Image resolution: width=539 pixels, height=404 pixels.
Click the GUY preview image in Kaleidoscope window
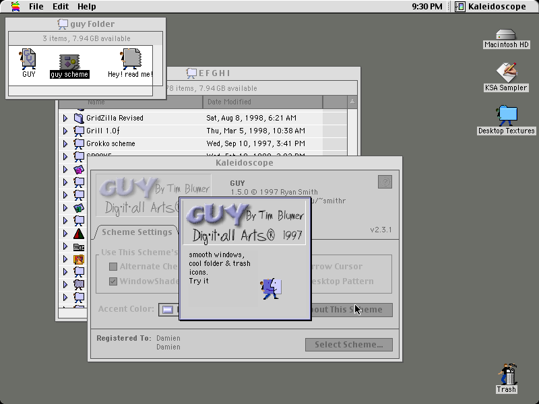tap(154, 195)
